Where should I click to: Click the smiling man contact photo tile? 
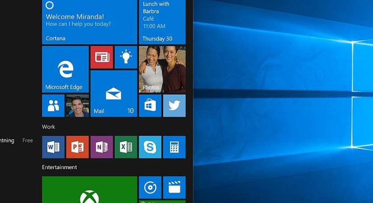(78, 106)
